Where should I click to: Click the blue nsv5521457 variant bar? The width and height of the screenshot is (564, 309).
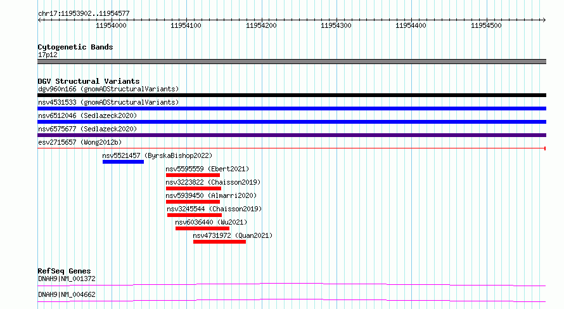click(123, 162)
